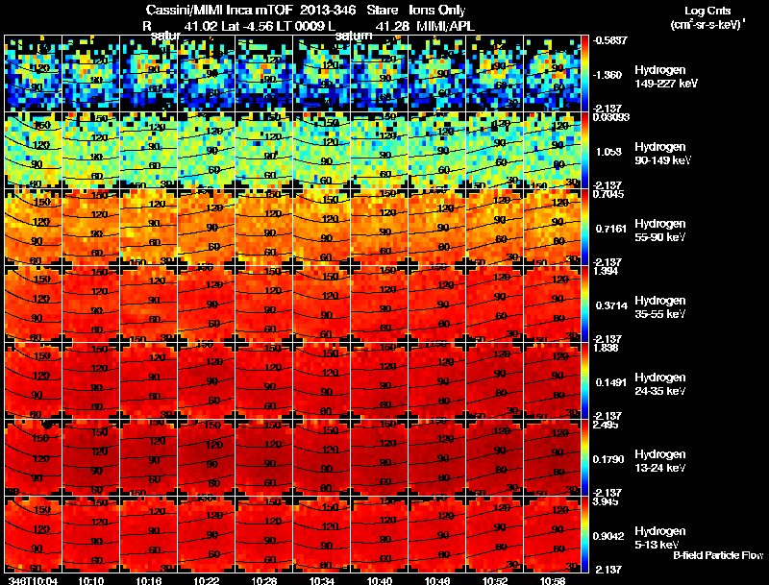Select the 149-227 keV image panel at 10:58
Image resolution: width=769 pixels, height=585 pixels.
click(552, 74)
